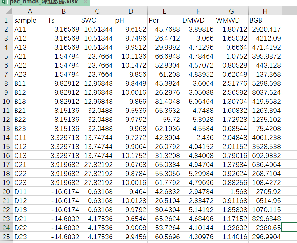Click BGB value 4212.09
This screenshot has height=243, width=297.
point(265,38)
